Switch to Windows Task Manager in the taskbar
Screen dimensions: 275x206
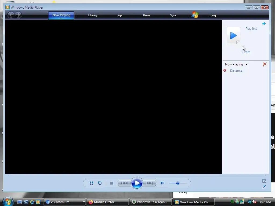pyautogui.click(x=150, y=202)
